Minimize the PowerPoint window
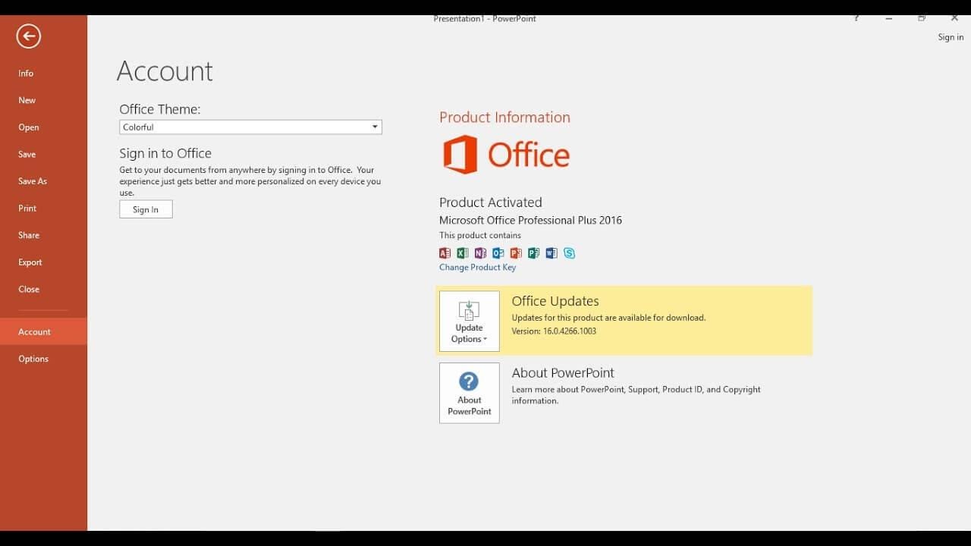The height and width of the screenshot is (546, 971). (x=889, y=18)
